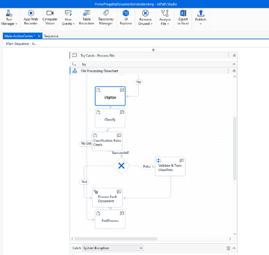Collapse the Try section

coord(234,64)
